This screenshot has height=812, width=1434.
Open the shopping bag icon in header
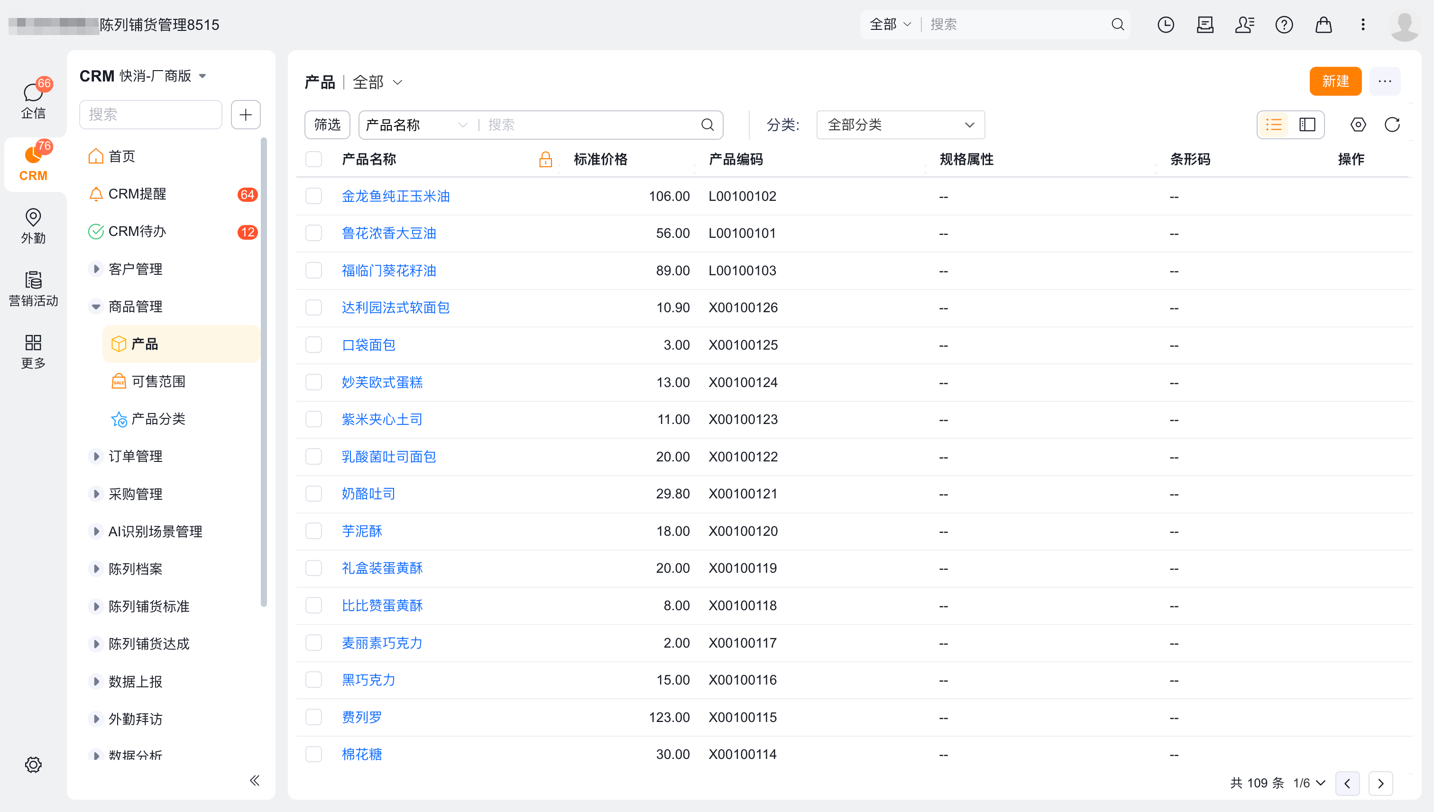(1324, 25)
